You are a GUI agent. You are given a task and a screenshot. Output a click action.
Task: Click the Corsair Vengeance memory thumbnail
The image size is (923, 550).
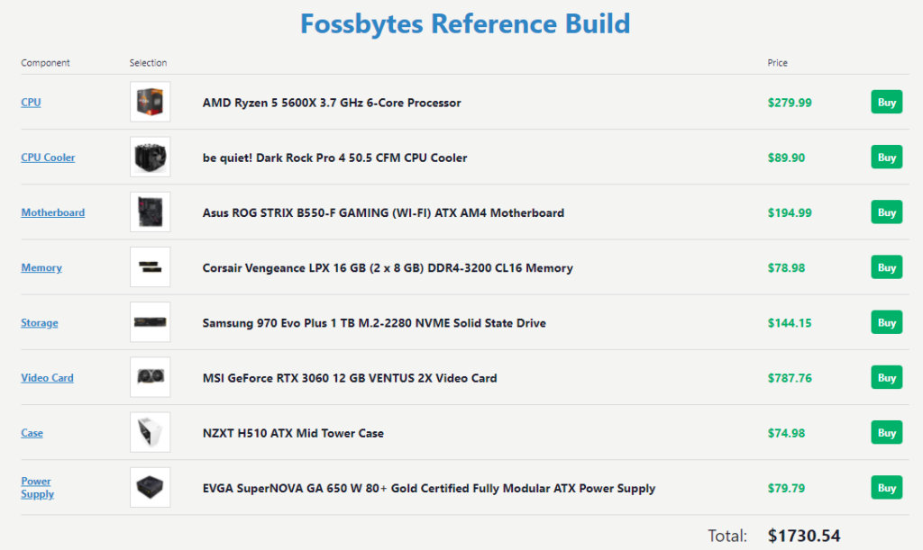click(151, 266)
